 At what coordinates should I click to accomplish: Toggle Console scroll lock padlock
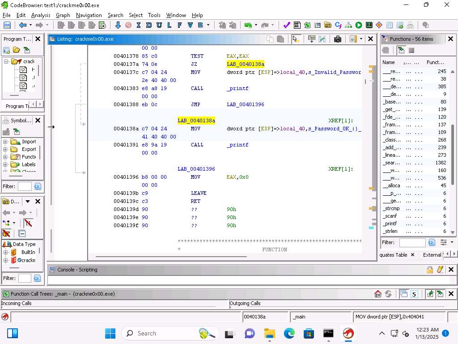point(429,270)
